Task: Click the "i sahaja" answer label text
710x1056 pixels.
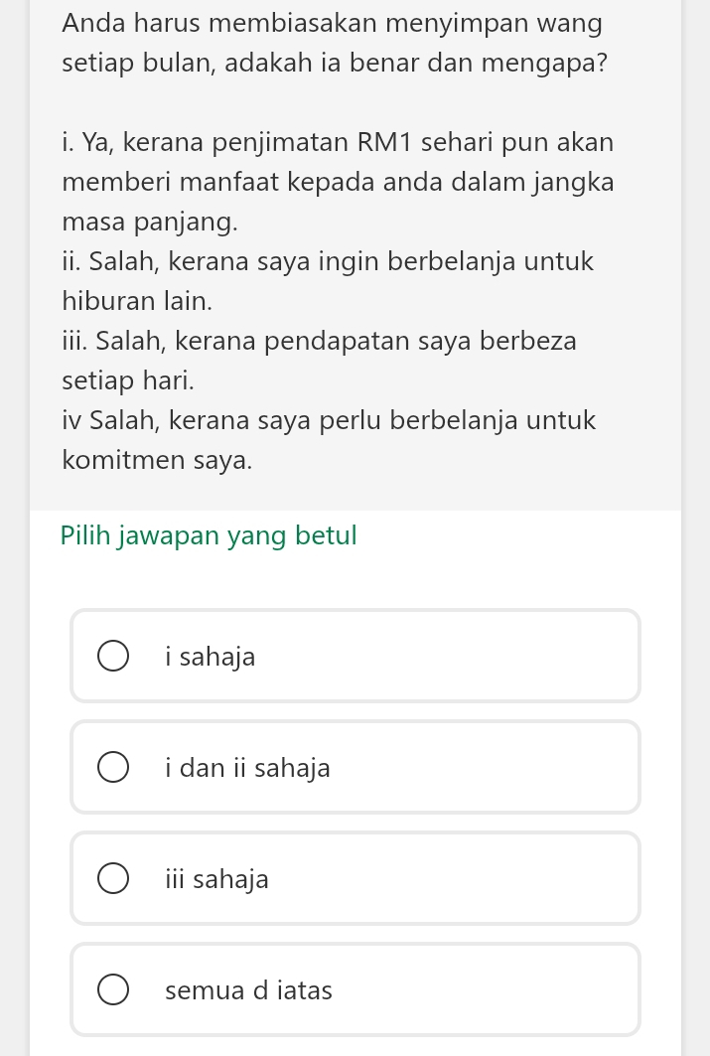Action: [x=211, y=657]
